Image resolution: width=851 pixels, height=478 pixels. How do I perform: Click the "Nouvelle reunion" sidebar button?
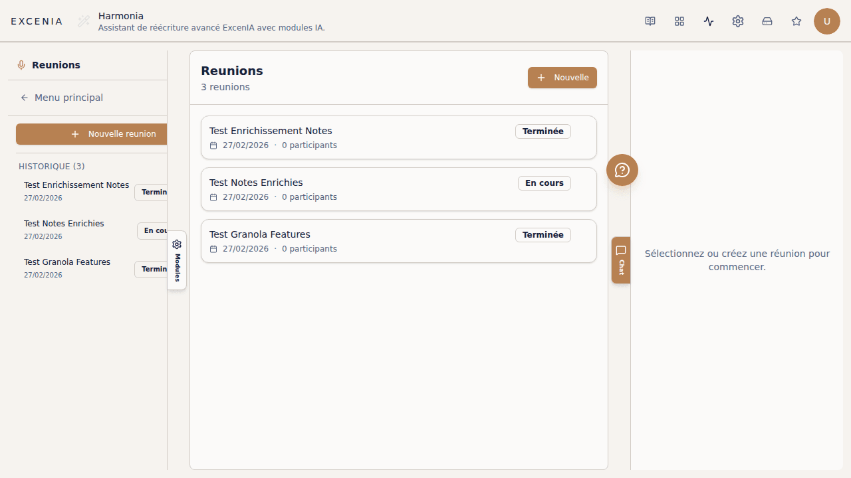coord(92,134)
